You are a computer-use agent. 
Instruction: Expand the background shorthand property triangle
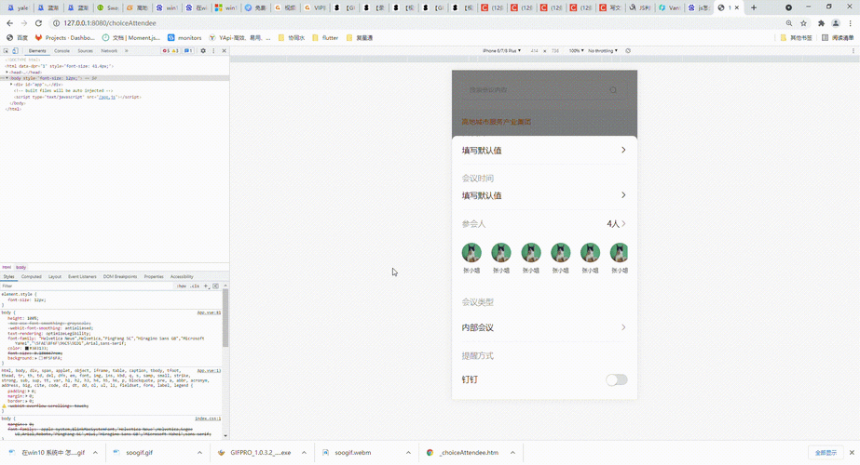pos(36,358)
